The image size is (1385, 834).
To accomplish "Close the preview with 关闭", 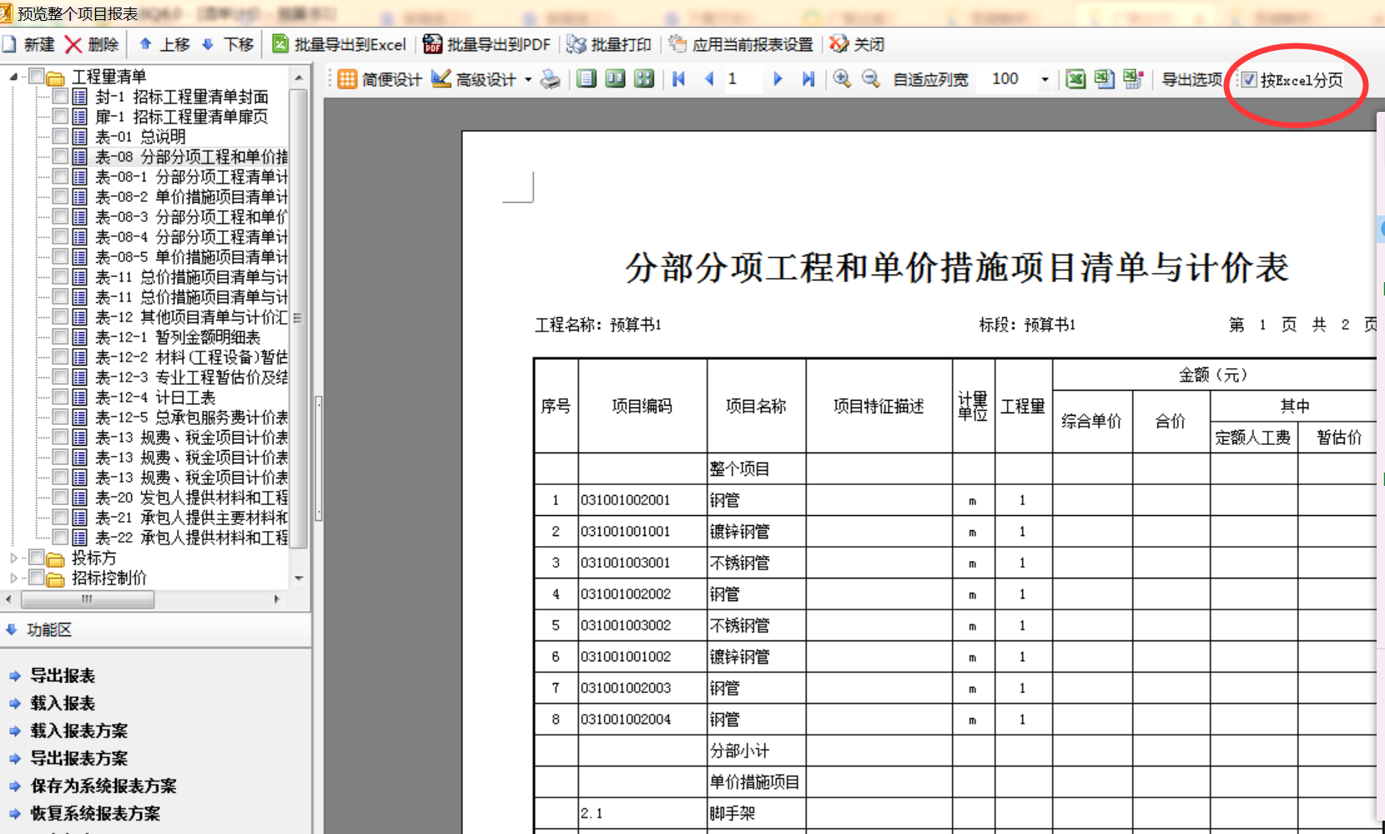I will click(857, 44).
